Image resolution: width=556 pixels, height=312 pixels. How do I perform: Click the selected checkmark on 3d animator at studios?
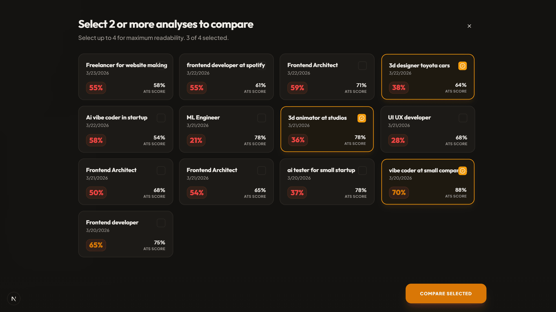[x=362, y=118]
